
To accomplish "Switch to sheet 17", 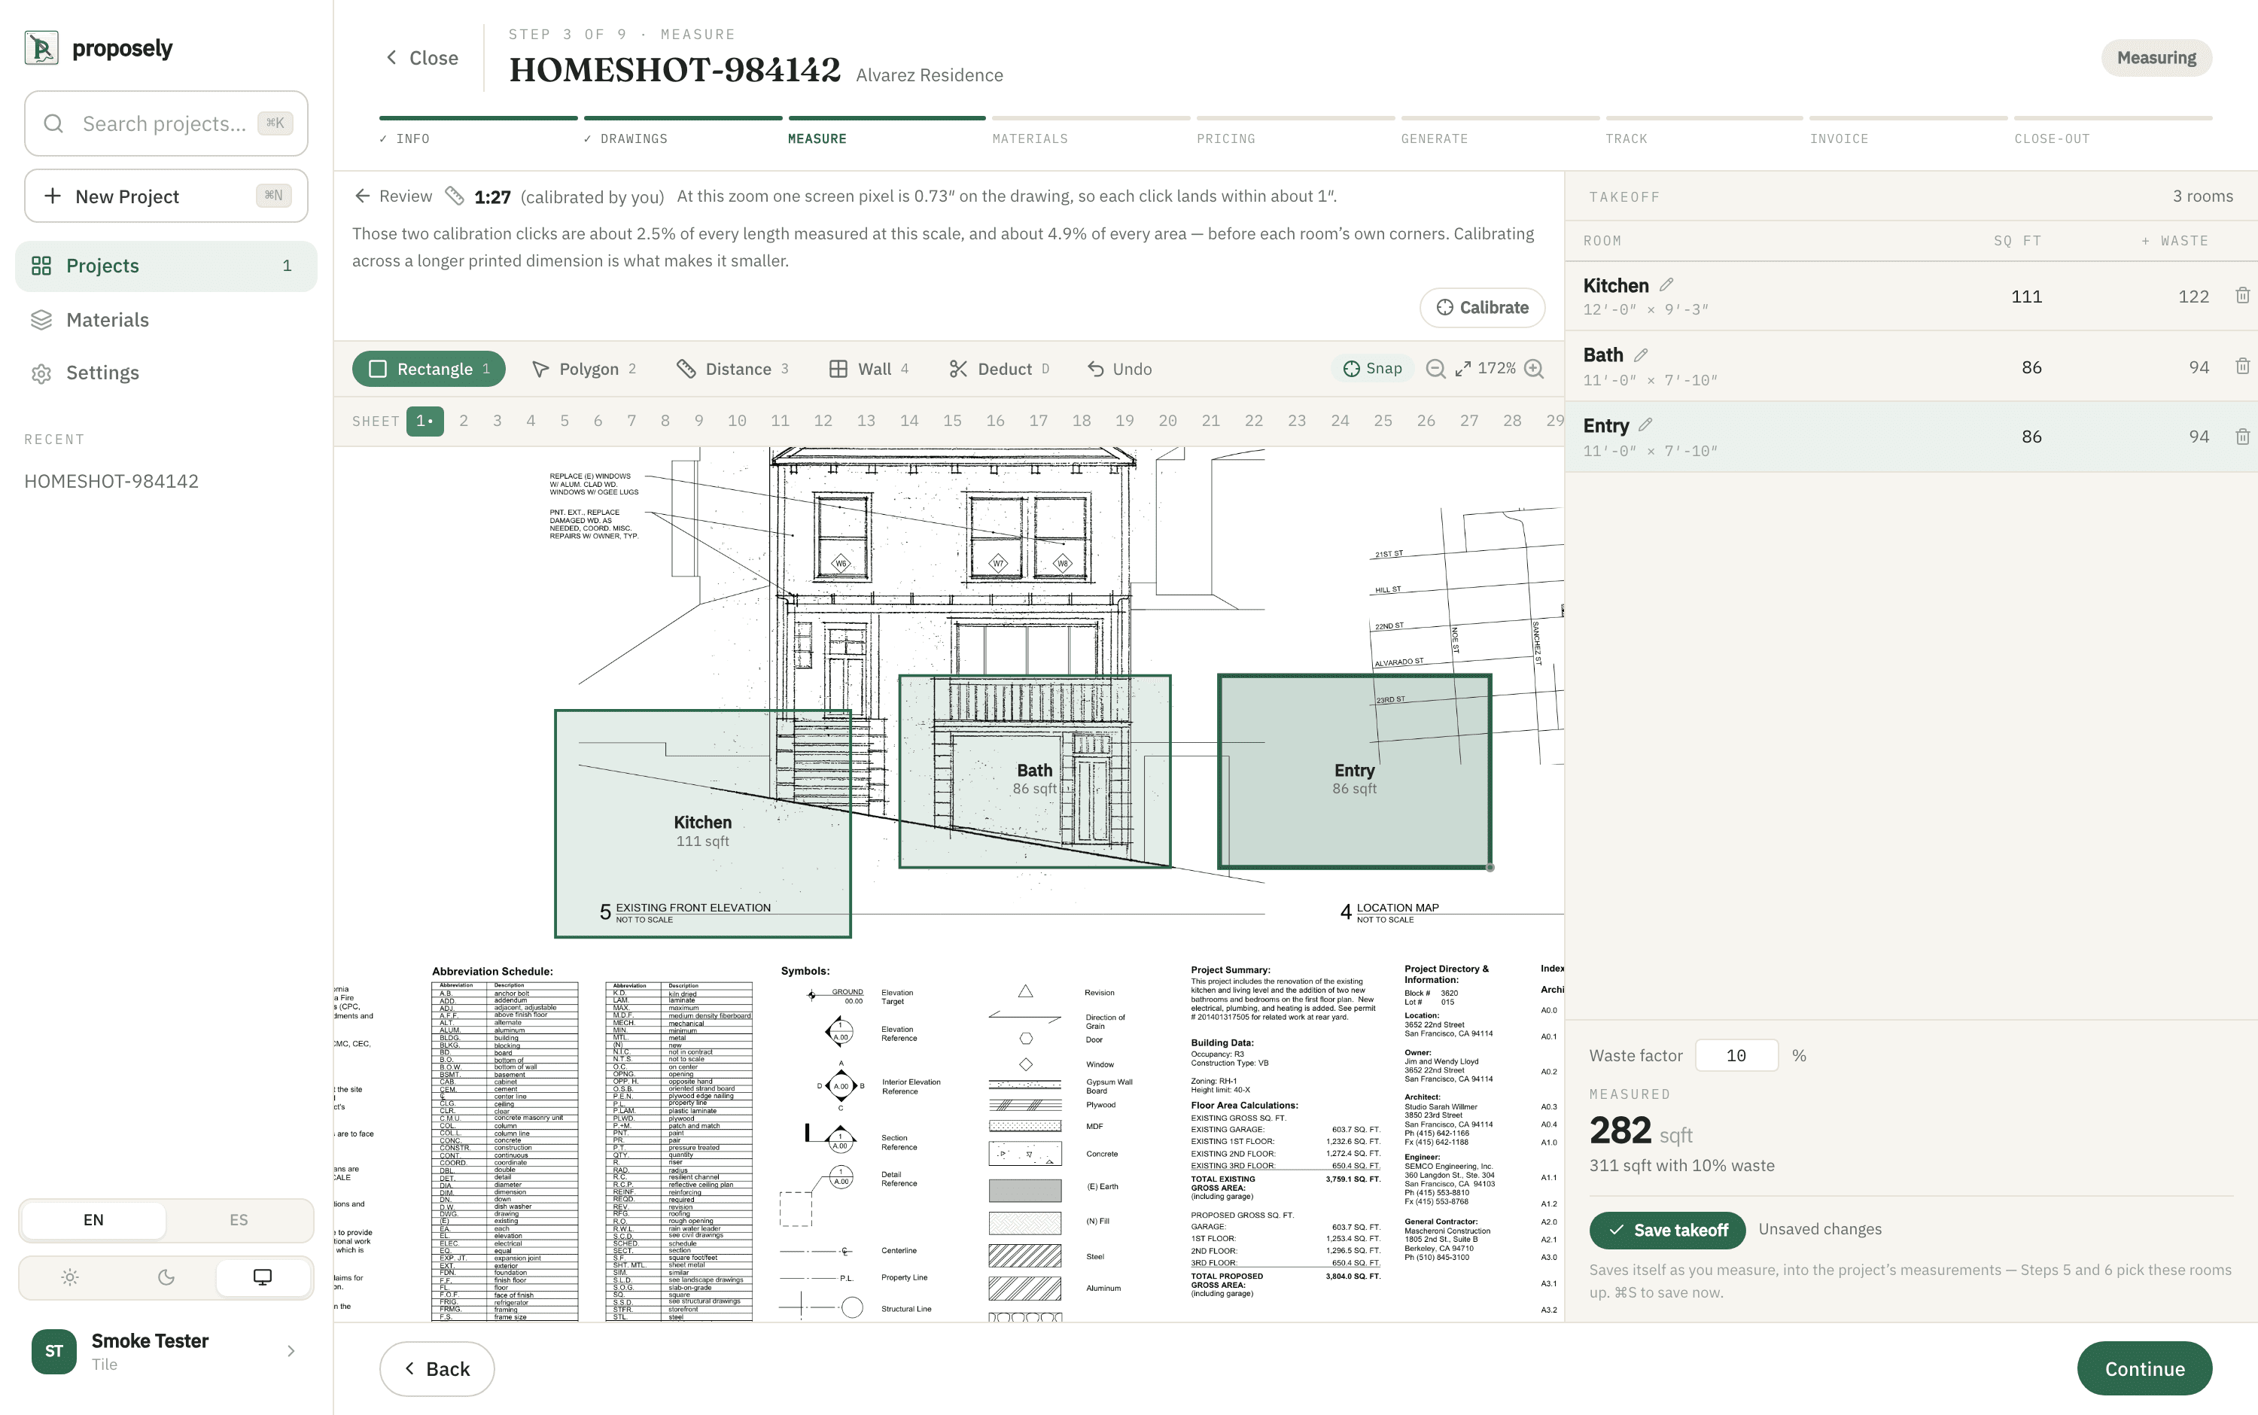I will [x=1039, y=421].
